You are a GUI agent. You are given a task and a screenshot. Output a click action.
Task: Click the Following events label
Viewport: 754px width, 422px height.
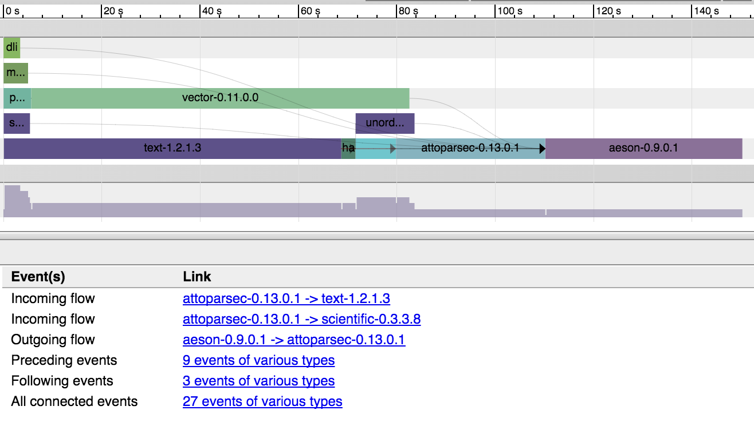(62, 381)
